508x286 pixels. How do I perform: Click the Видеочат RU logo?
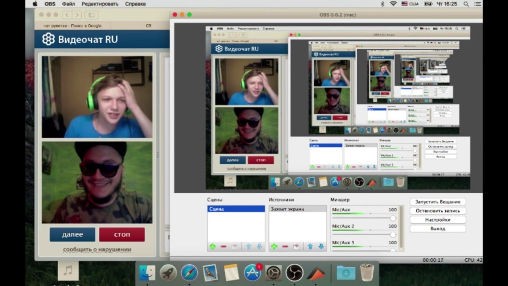pyautogui.click(x=80, y=39)
